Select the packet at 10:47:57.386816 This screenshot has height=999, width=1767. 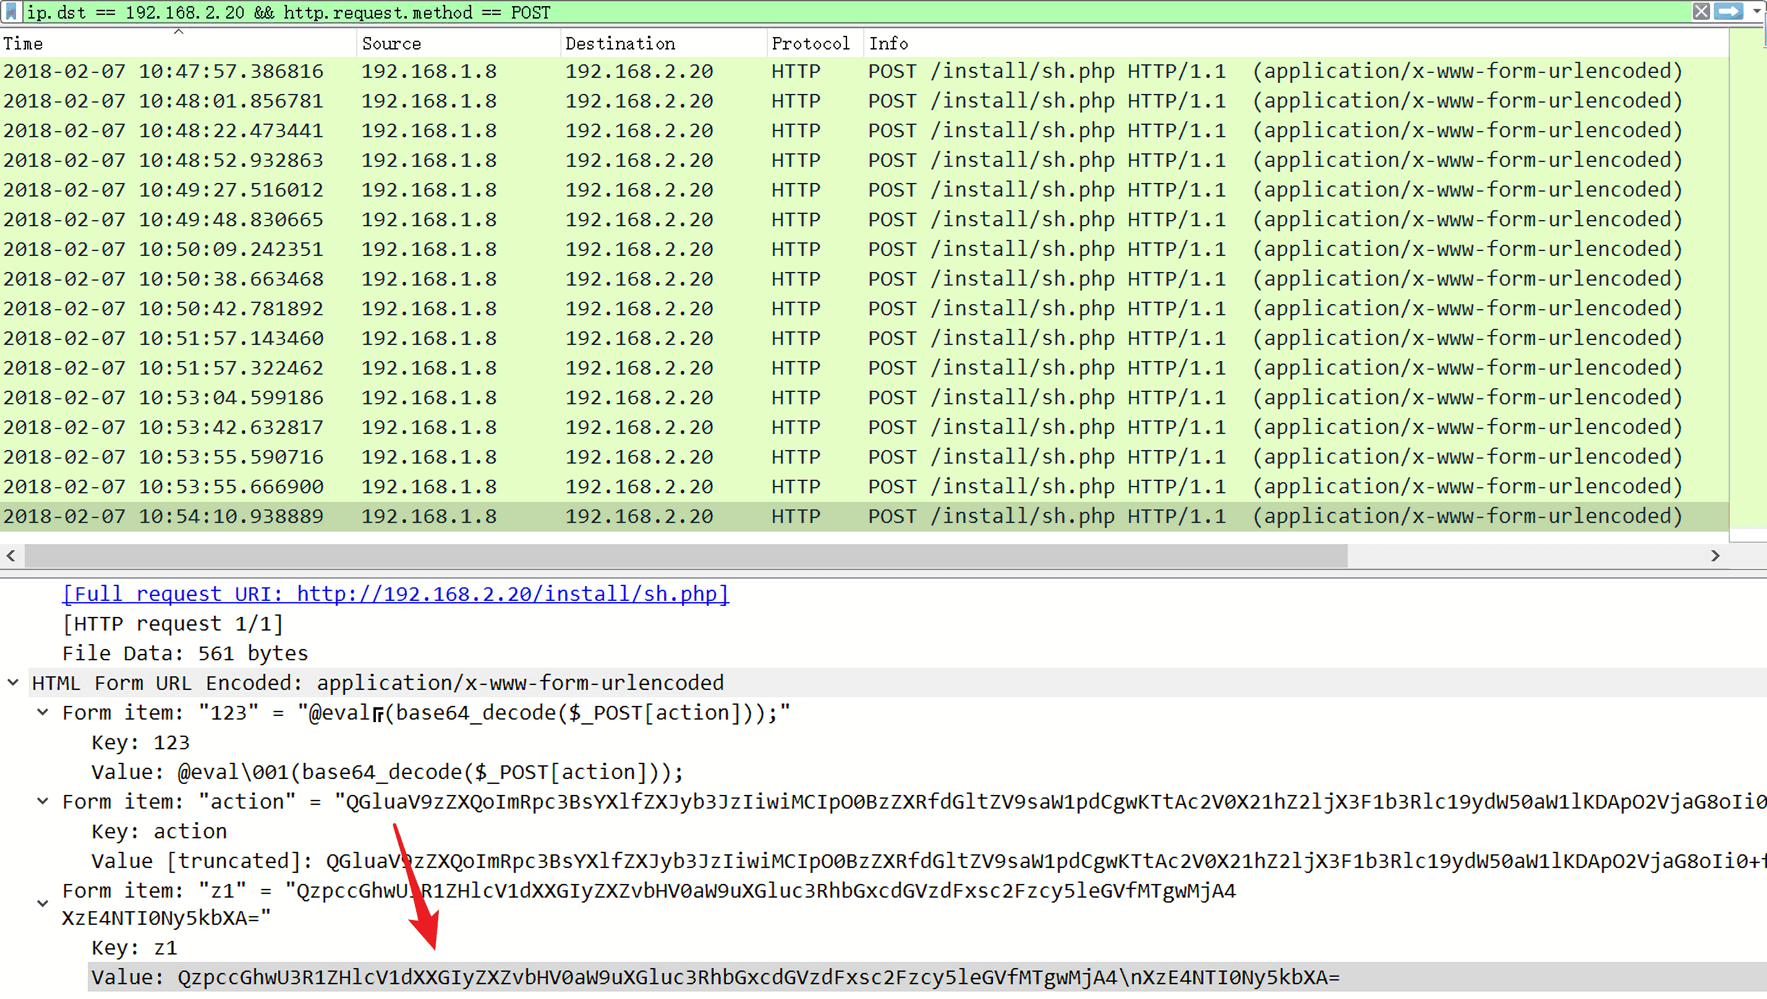[864, 71]
